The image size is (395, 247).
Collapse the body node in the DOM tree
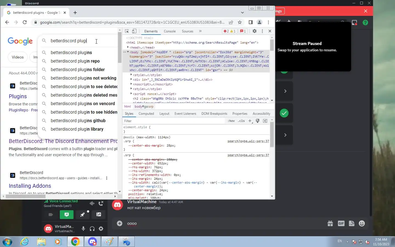pos(128,52)
